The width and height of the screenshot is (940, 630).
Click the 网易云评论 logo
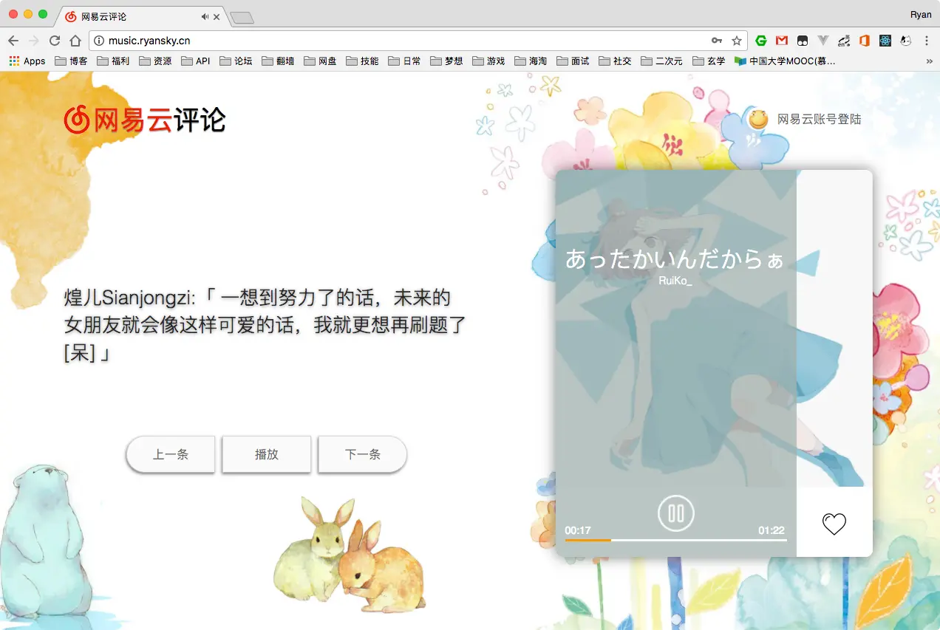click(x=145, y=119)
